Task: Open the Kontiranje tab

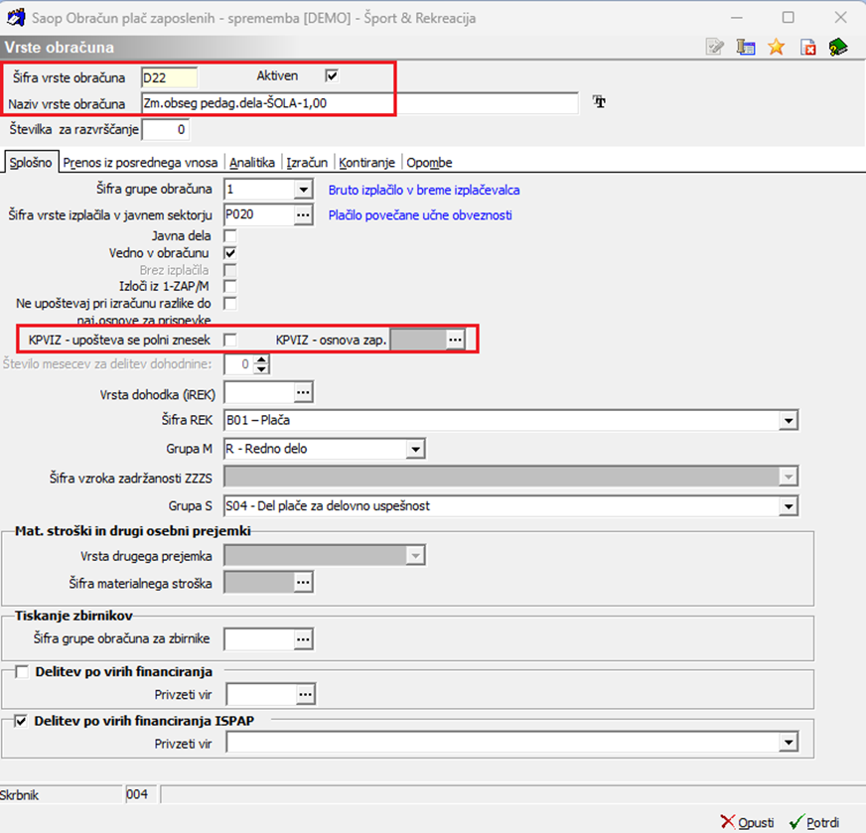Action: (366, 163)
